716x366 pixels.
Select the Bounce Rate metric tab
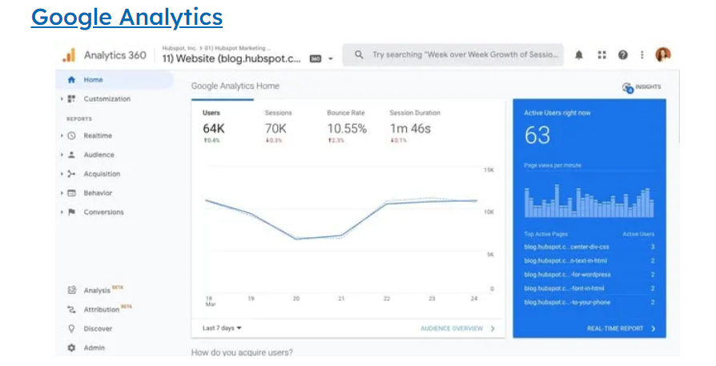point(347,127)
